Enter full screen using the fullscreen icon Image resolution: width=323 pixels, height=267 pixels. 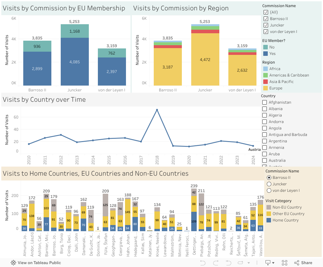(x=284, y=262)
